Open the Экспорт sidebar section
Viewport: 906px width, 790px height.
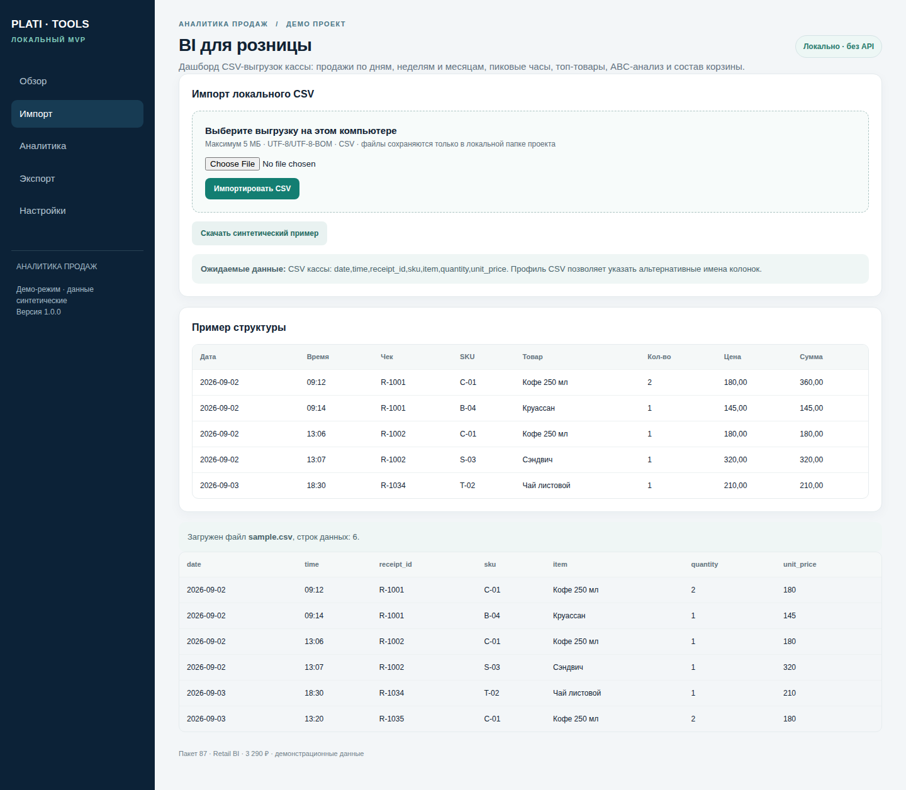coord(77,179)
